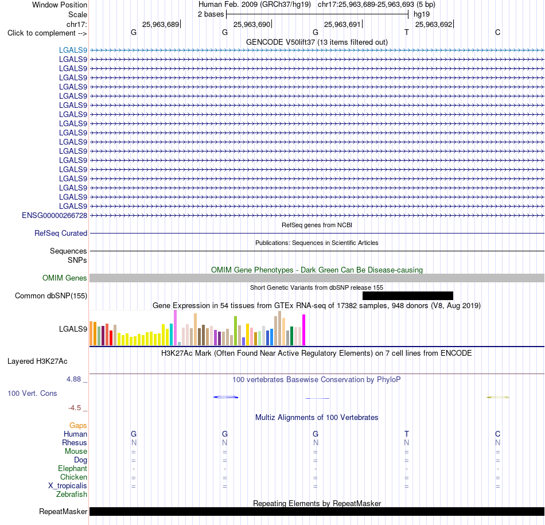Select the light-blue highlighted LGALS9 transcript label
Screen dimensions: 545x525
pos(73,50)
